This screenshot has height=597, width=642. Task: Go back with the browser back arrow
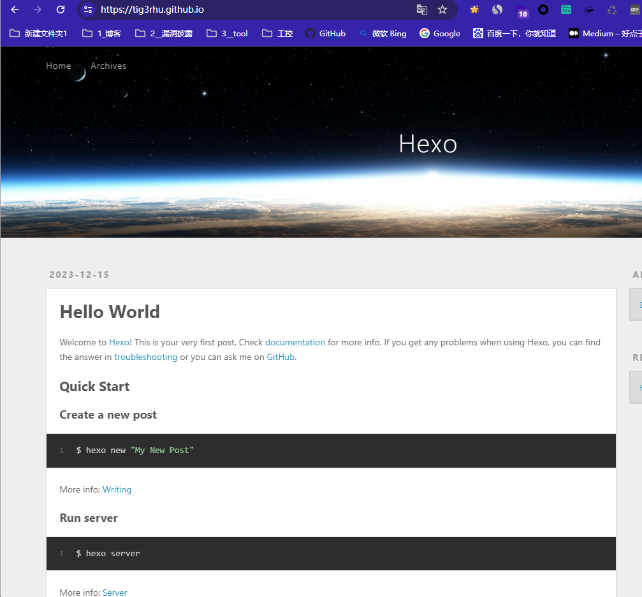pyautogui.click(x=15, y=10)
